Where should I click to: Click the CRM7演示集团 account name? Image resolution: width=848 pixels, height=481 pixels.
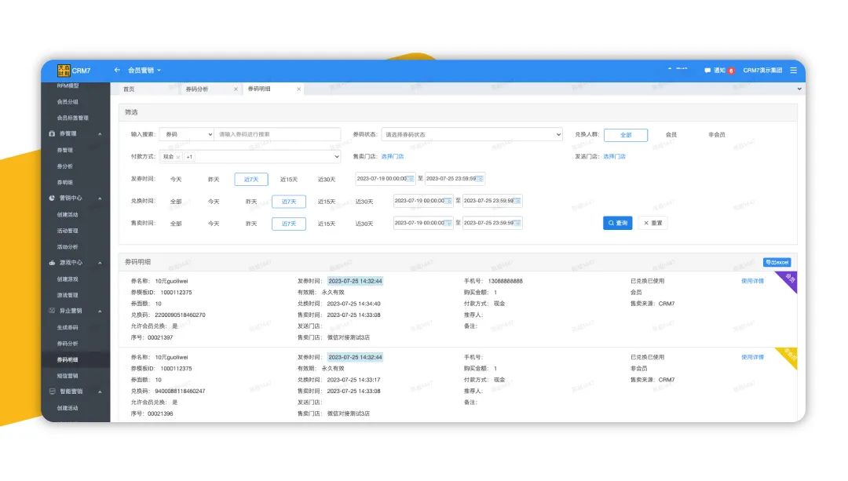pos(762,71)
